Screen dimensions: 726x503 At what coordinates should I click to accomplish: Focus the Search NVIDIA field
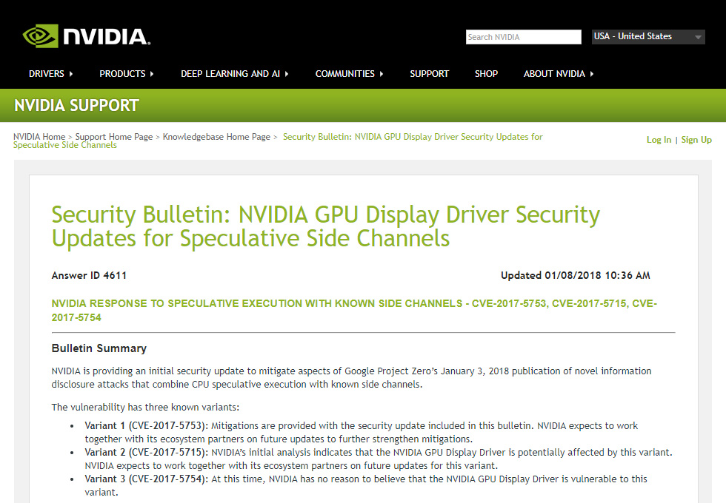click(523, 37)
